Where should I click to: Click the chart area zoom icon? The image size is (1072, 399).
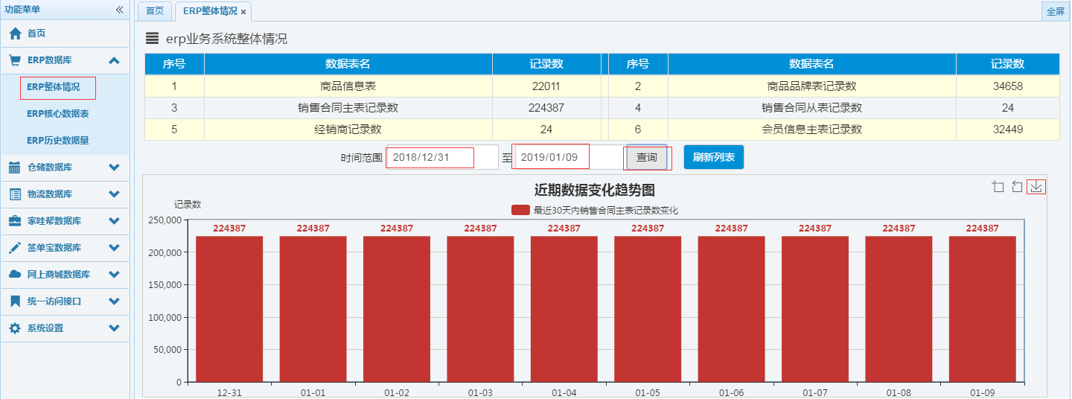point(998,186)
